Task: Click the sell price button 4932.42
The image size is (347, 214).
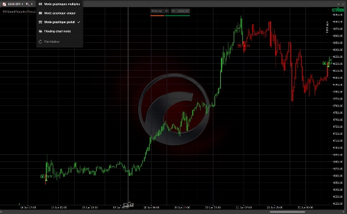Action: (160, 11)
